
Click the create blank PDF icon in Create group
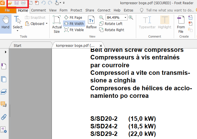click(x=190, y=24)
